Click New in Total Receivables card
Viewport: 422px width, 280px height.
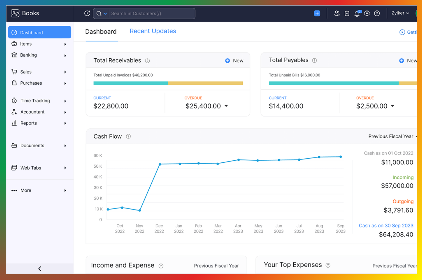tap(234, 61)
